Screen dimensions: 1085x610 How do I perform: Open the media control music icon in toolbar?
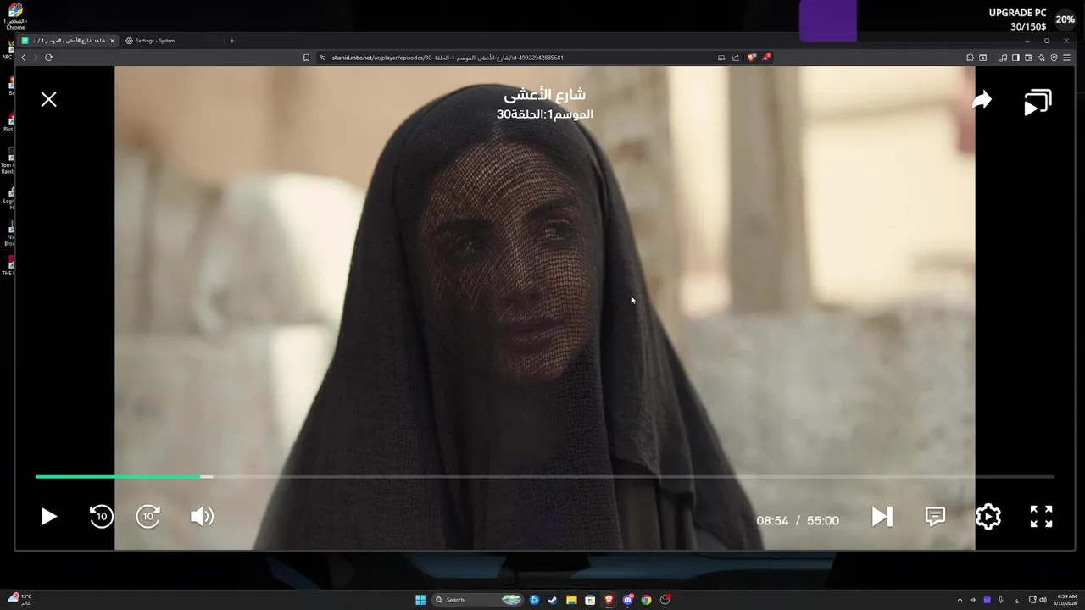point(1004,58)
